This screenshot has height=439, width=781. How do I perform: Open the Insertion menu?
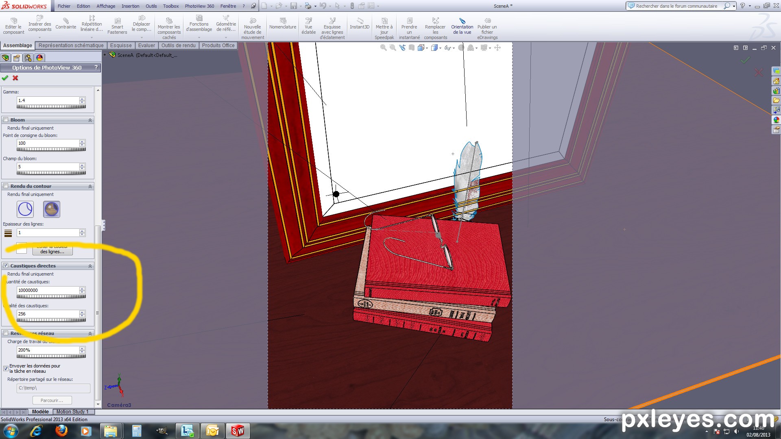[130, 6]
